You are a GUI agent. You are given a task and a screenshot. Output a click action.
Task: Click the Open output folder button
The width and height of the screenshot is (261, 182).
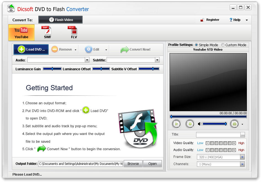click(x=152, y=164)
